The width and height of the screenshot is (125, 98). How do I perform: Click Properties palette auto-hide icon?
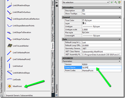click(x=57, y=3)
